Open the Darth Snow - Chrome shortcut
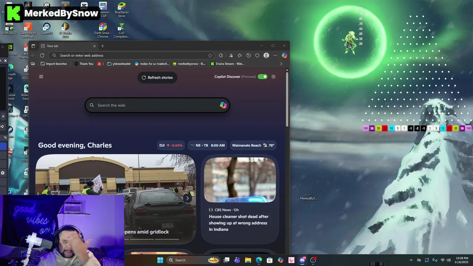This screenshot has width=473, height=266. (103, 30)
